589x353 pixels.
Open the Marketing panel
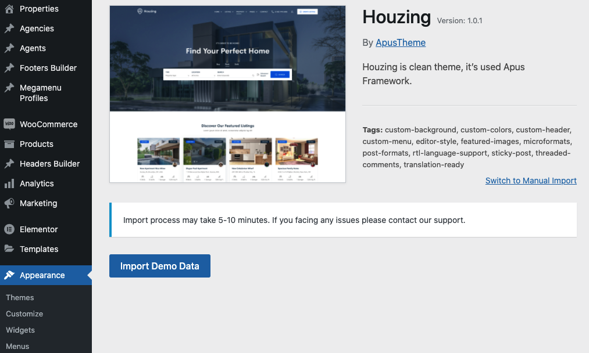tap(38, 203)
